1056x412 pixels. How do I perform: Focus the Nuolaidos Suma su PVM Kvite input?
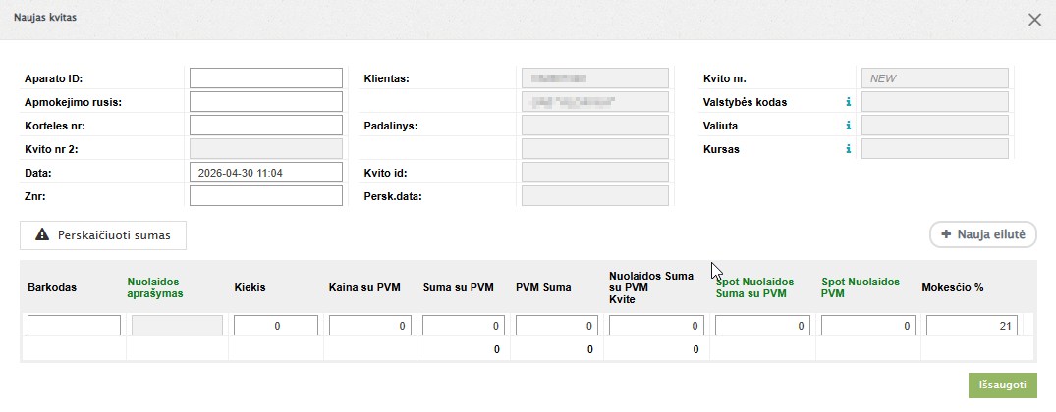pos(656,326)
